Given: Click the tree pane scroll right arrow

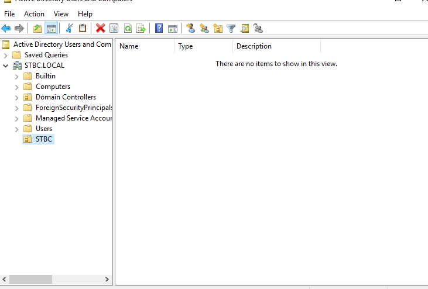Looking at the screenshot, I should tap(107, 279).
